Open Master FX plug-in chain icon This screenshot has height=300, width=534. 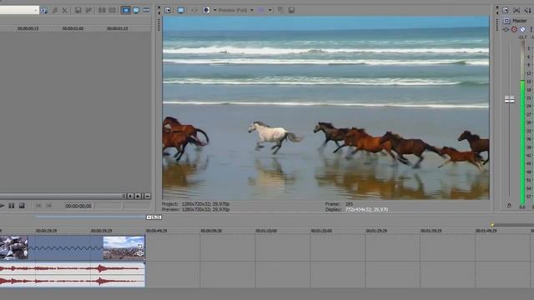click(x=506, y=30)
